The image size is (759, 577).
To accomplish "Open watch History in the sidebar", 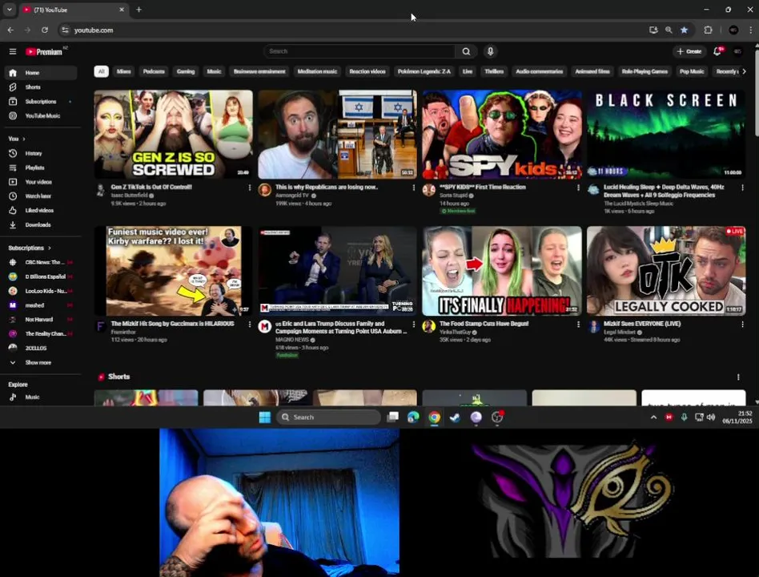I will pos(41,153).
